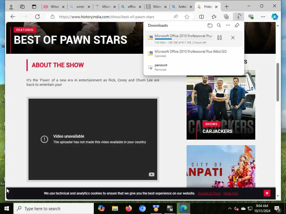This screenshot has height=214, width=286.
Task: Open the muted volume tray icon
Action: coord(236,208)
